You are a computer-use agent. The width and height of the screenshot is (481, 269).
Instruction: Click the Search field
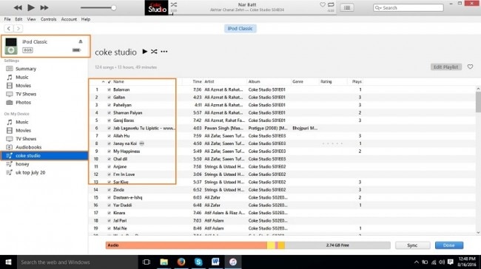[408, 7]
